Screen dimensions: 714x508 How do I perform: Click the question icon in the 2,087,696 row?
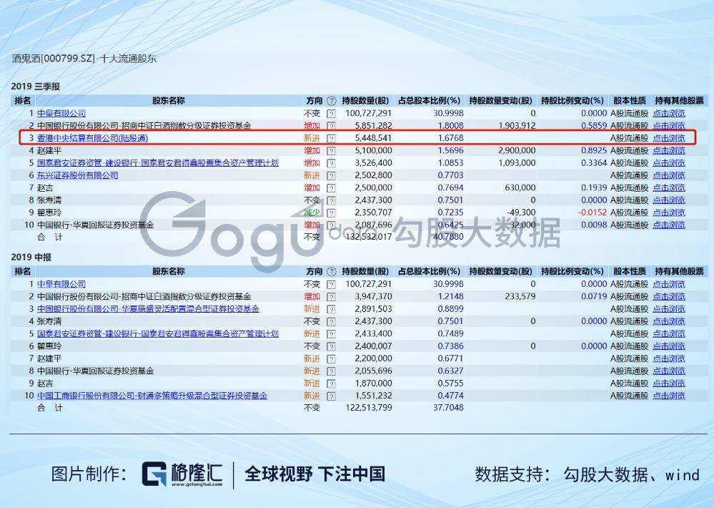point(331,225)
